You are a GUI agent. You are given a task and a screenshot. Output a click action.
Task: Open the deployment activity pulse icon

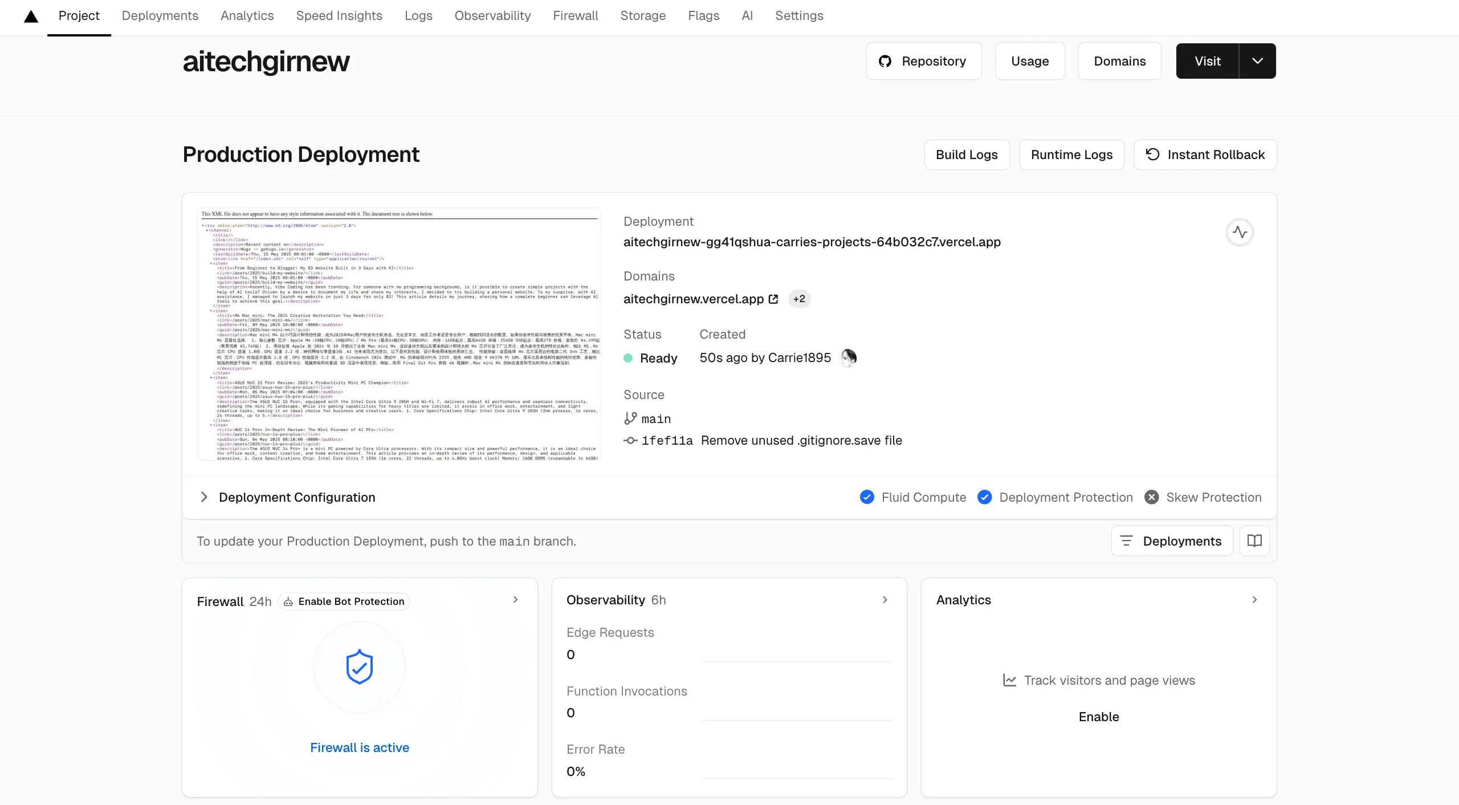[1240, 232]
